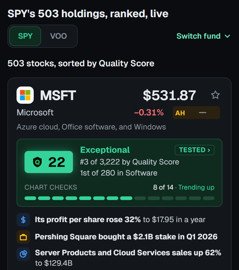The image size is (239, 270).
Task: Open Server Products and Cloud Services insight
Action: coord(128,258)
